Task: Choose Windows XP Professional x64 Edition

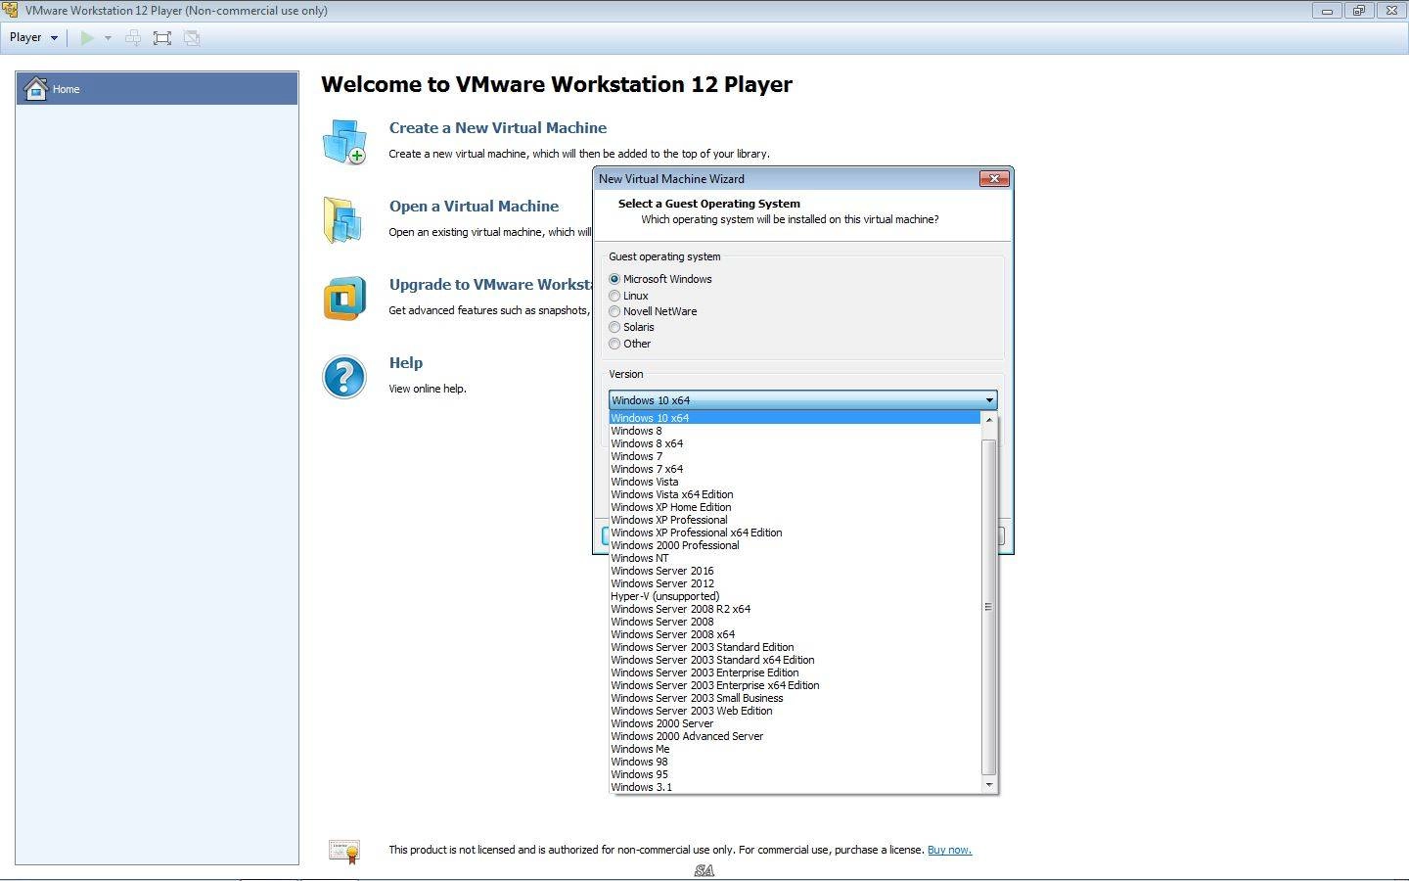Action: (795, 533)
